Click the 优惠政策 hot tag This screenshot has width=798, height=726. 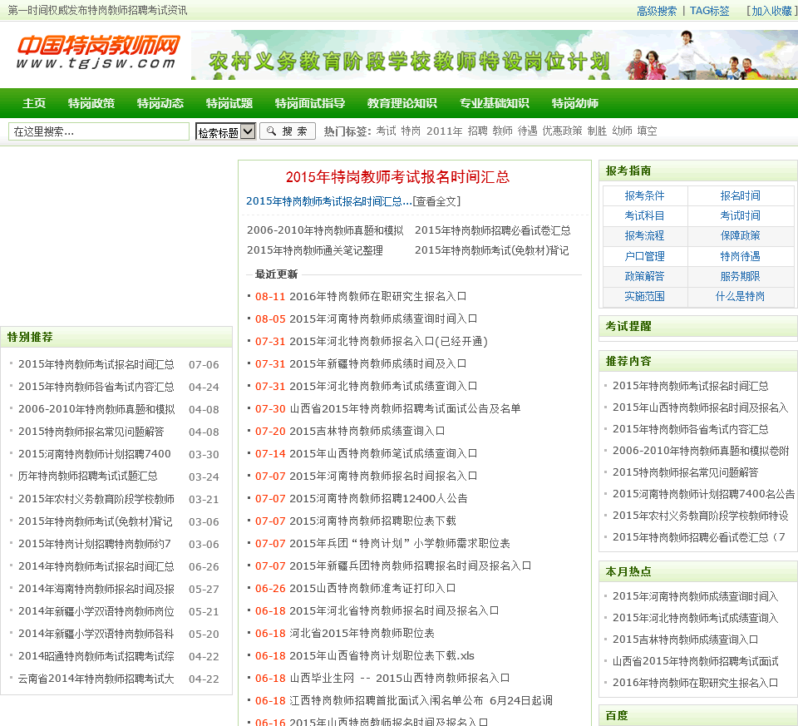click(562, 131)
